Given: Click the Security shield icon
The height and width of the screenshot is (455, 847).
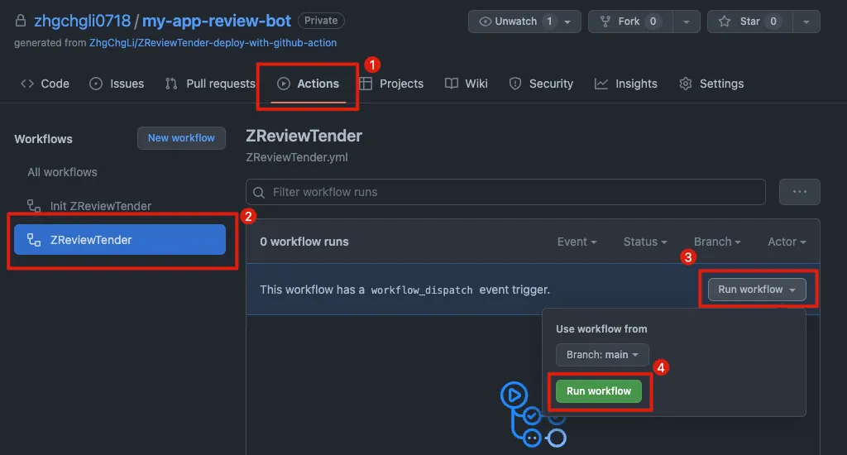Looking at the screenshot, I should (x=515, y=84).
